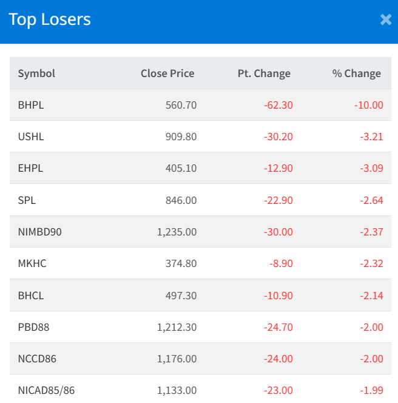Select the NICAD85/86 symbol

coord(47,390)
